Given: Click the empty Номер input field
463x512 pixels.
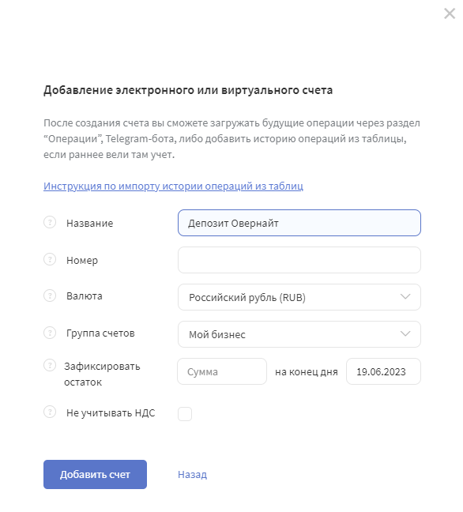Looking at the screenshot, I should 299,260.
